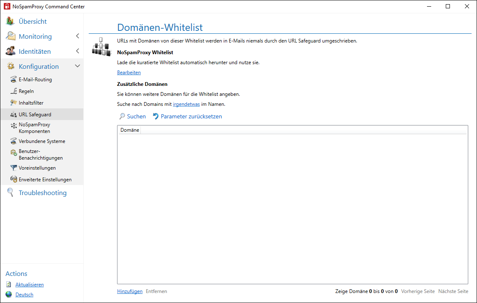The height and width of the screenshot is (303, 477).
Task: Click the irgendetwas search filter link
Action: point(187,104)
